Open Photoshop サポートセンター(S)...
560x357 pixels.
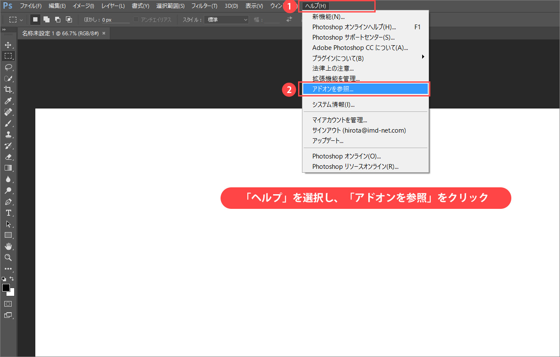click(366, 37)
